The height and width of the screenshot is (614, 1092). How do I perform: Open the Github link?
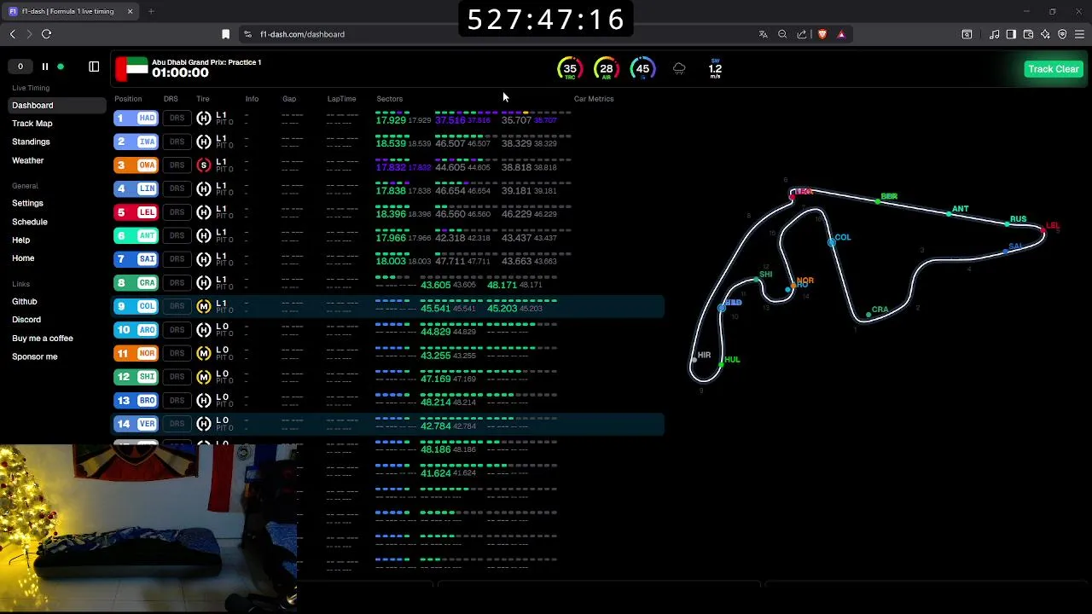25,301
